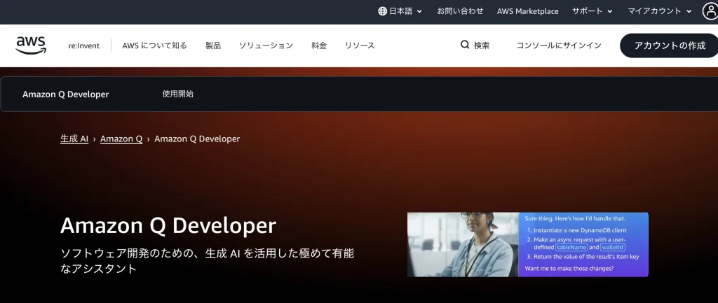Select the 製品 menu item
The width and height of the screenshot is (718, 303).
click(213, 45)
